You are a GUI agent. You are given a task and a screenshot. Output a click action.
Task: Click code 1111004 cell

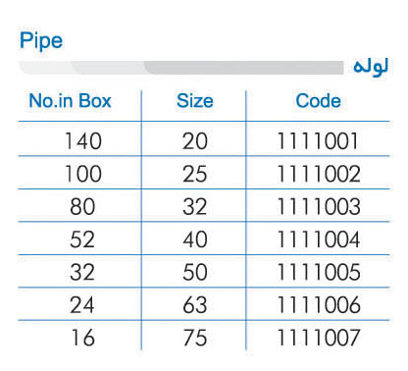(x=319, y=239)
